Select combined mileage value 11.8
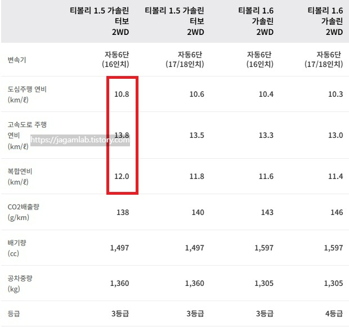This screenshot has height=327, width=349. coord(197,177)
